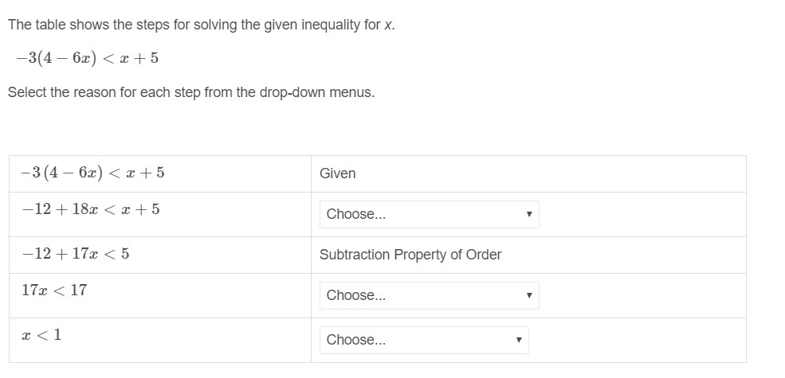785x378 pixels.
Task: Click the italic x ending the first sentence
Action: click(387, 25)
